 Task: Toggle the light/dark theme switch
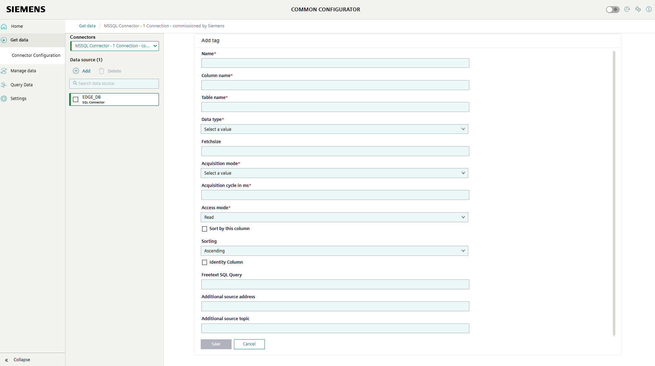click(x=613, y=10)
